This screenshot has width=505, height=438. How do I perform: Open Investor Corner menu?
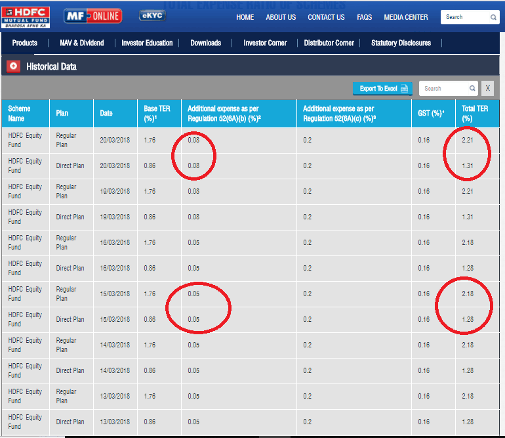265,43
